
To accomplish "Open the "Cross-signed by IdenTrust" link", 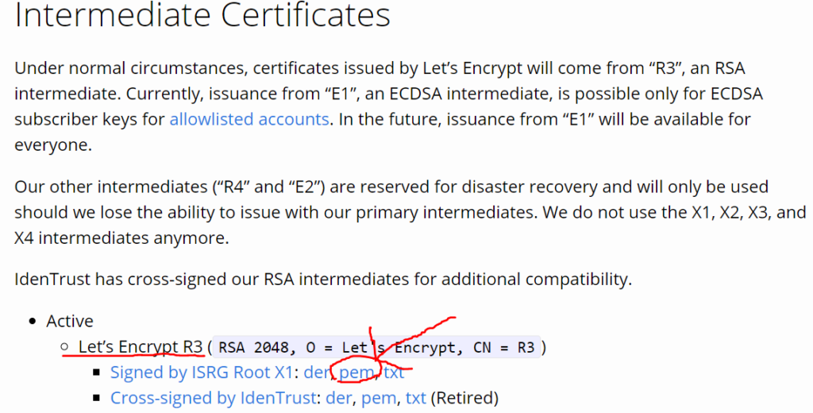I will (x=213, y=398).
